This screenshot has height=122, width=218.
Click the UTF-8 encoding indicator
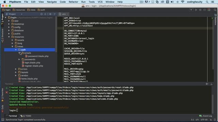[204, 120]
